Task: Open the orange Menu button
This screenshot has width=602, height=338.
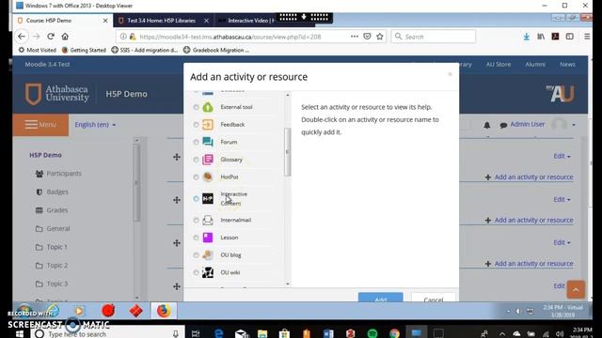Action: (40, 125)
